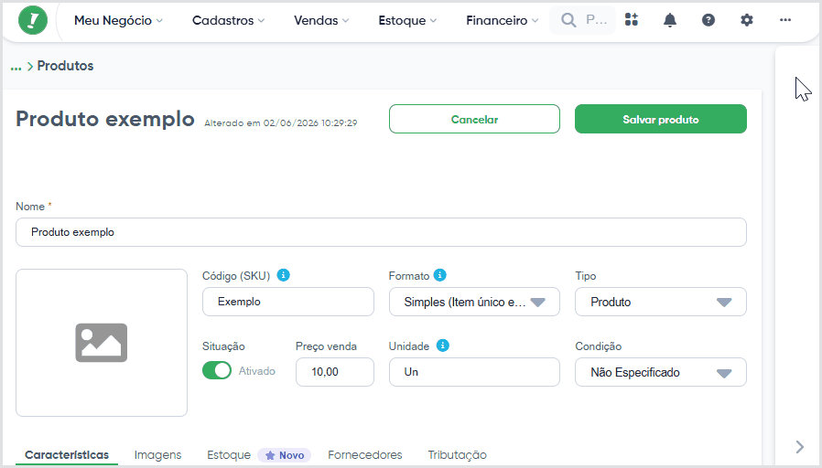This screenshot has width=822, height=468.
Task: Open the Condição dropdown
Action: pos(661,372)
